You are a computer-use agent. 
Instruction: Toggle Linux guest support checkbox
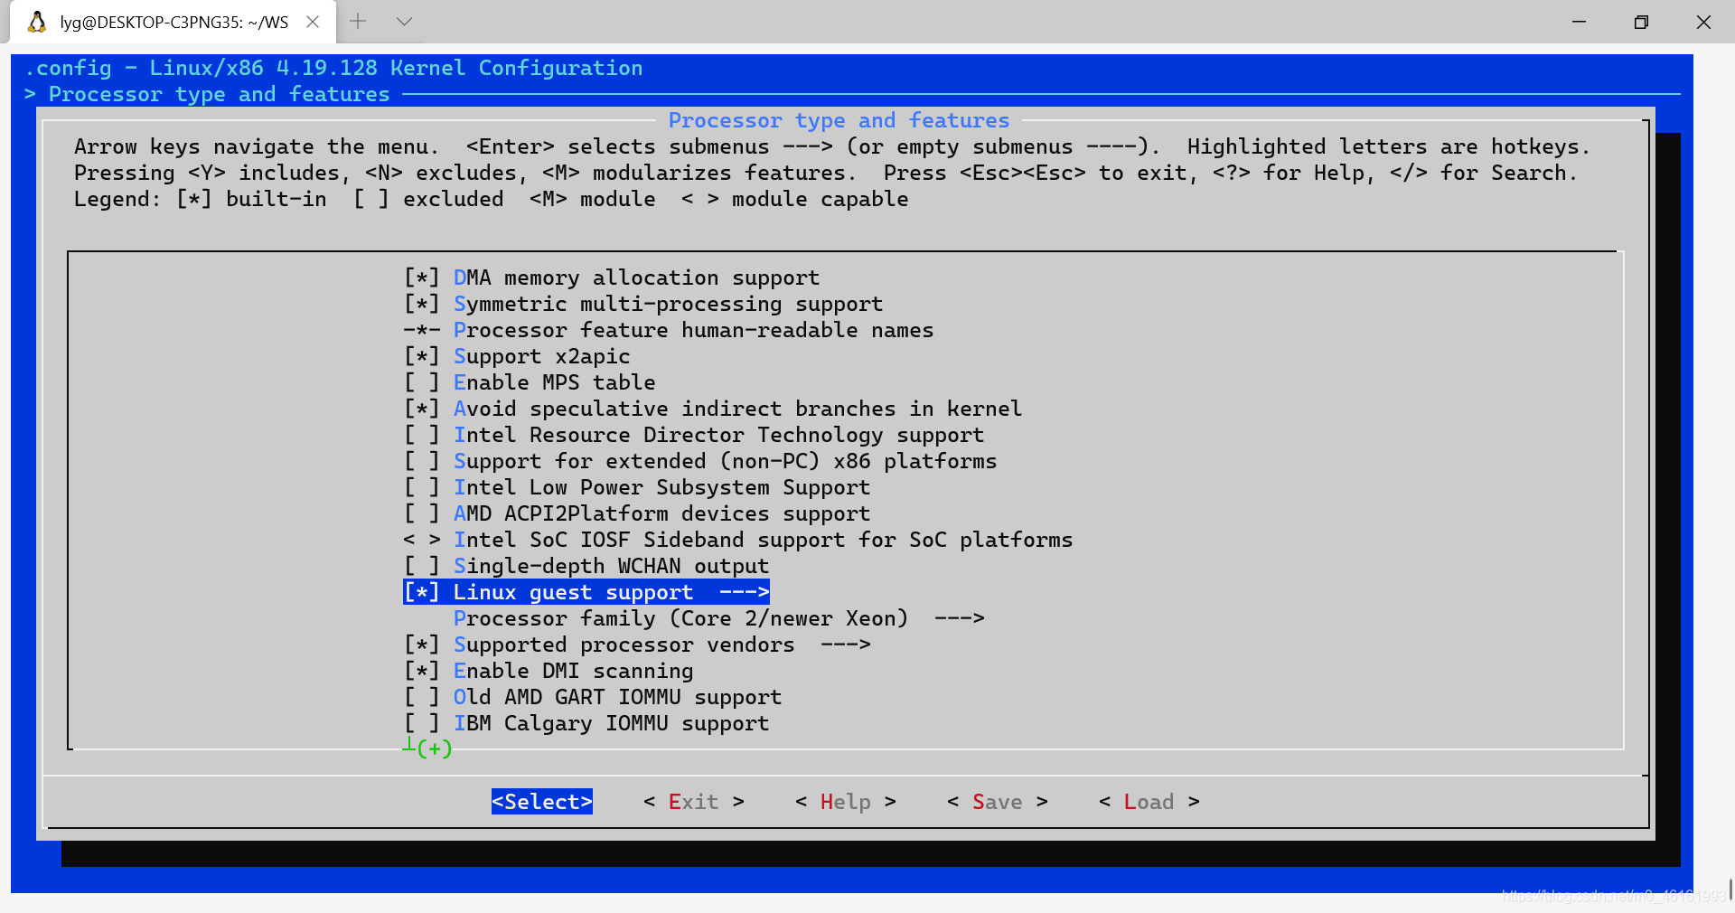(x=421, y=592)
